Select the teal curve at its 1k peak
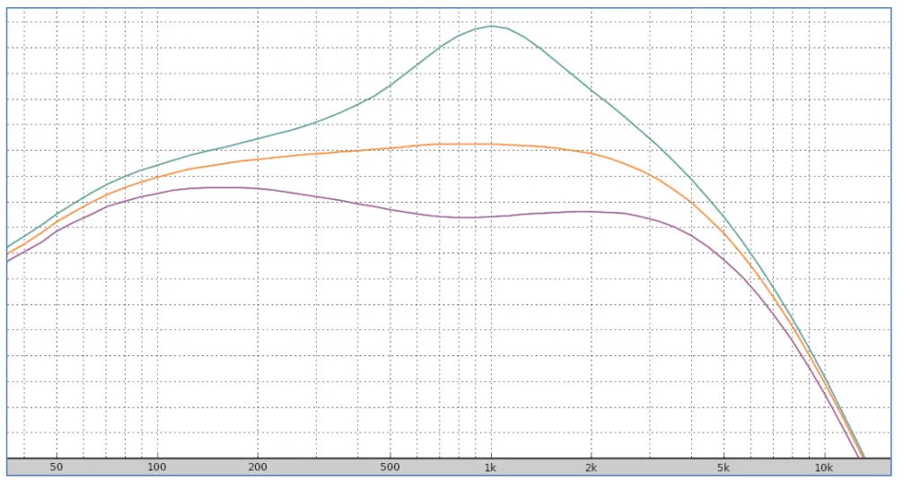This screenshot has height=480, width=903. click(x=491, y=26)
